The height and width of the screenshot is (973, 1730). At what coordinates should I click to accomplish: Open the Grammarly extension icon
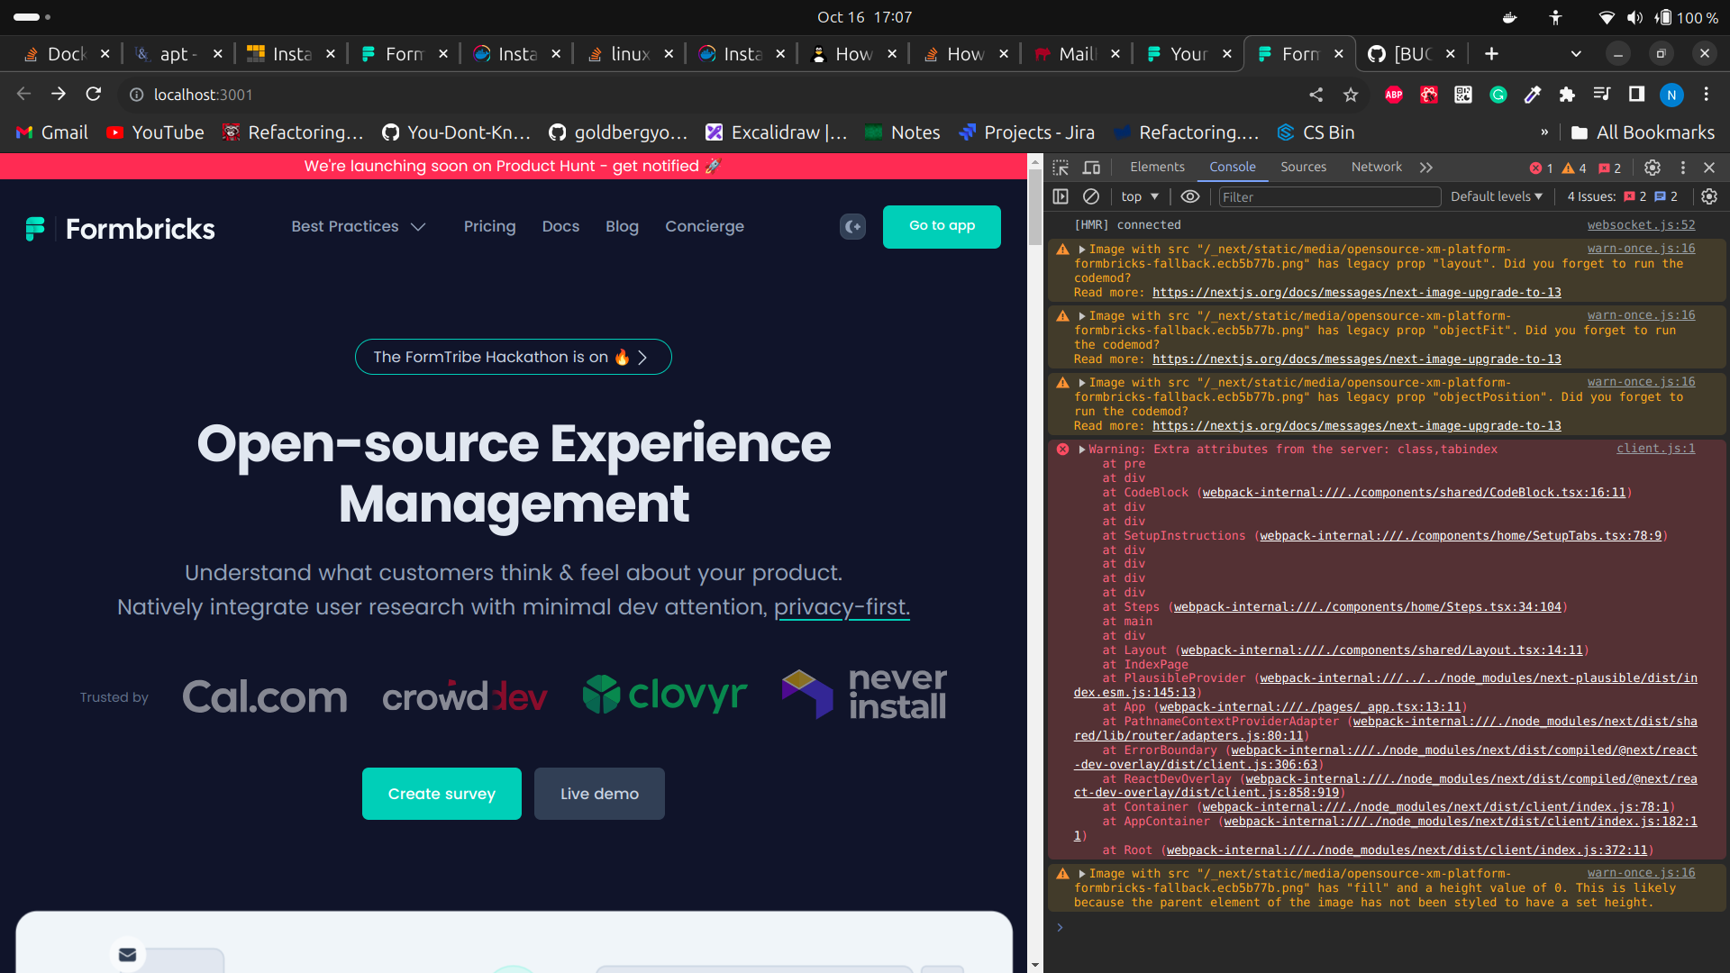(x=1498, y=95)
